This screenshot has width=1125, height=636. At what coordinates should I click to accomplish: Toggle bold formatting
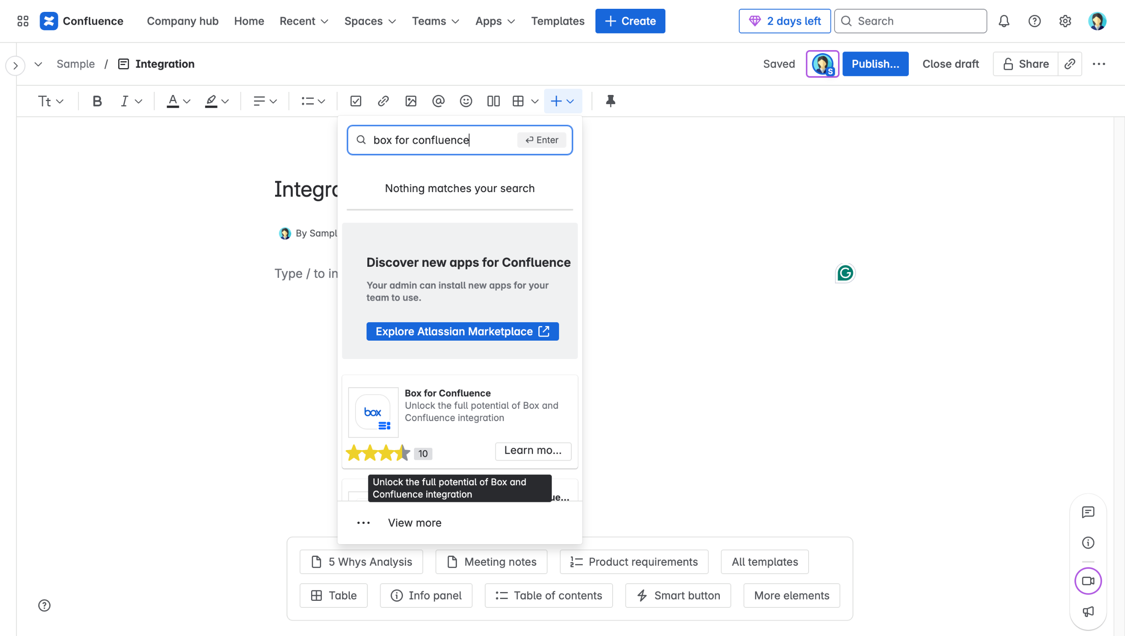pos(97,102)
